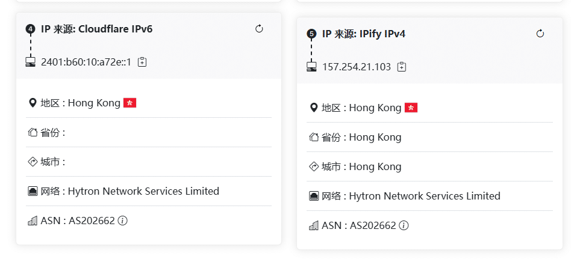Click 省份 : Hong Kong in IPify card
Image resolution: width=571 pixels, height=265 pixels.
[x=361, y=137]
